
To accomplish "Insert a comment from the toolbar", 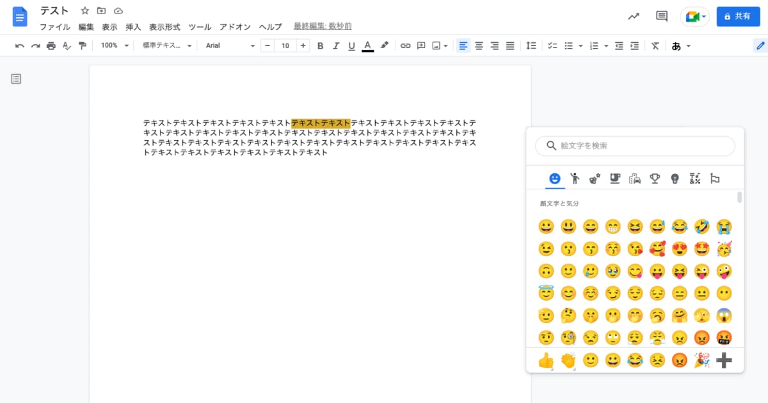I will pyautogui.click(x=421, y=45).
